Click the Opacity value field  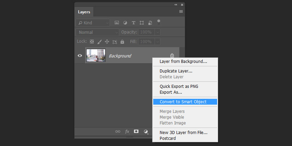tap(147, 32)
